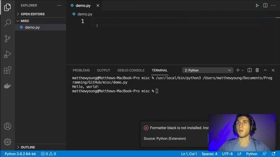Select the 2: Python terminal dropdown
This screenshot has height=157, width=280.
coord(208,70)
